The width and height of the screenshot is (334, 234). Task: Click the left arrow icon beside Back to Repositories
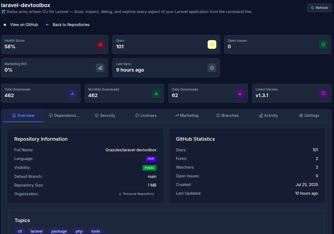pos(47,25)
